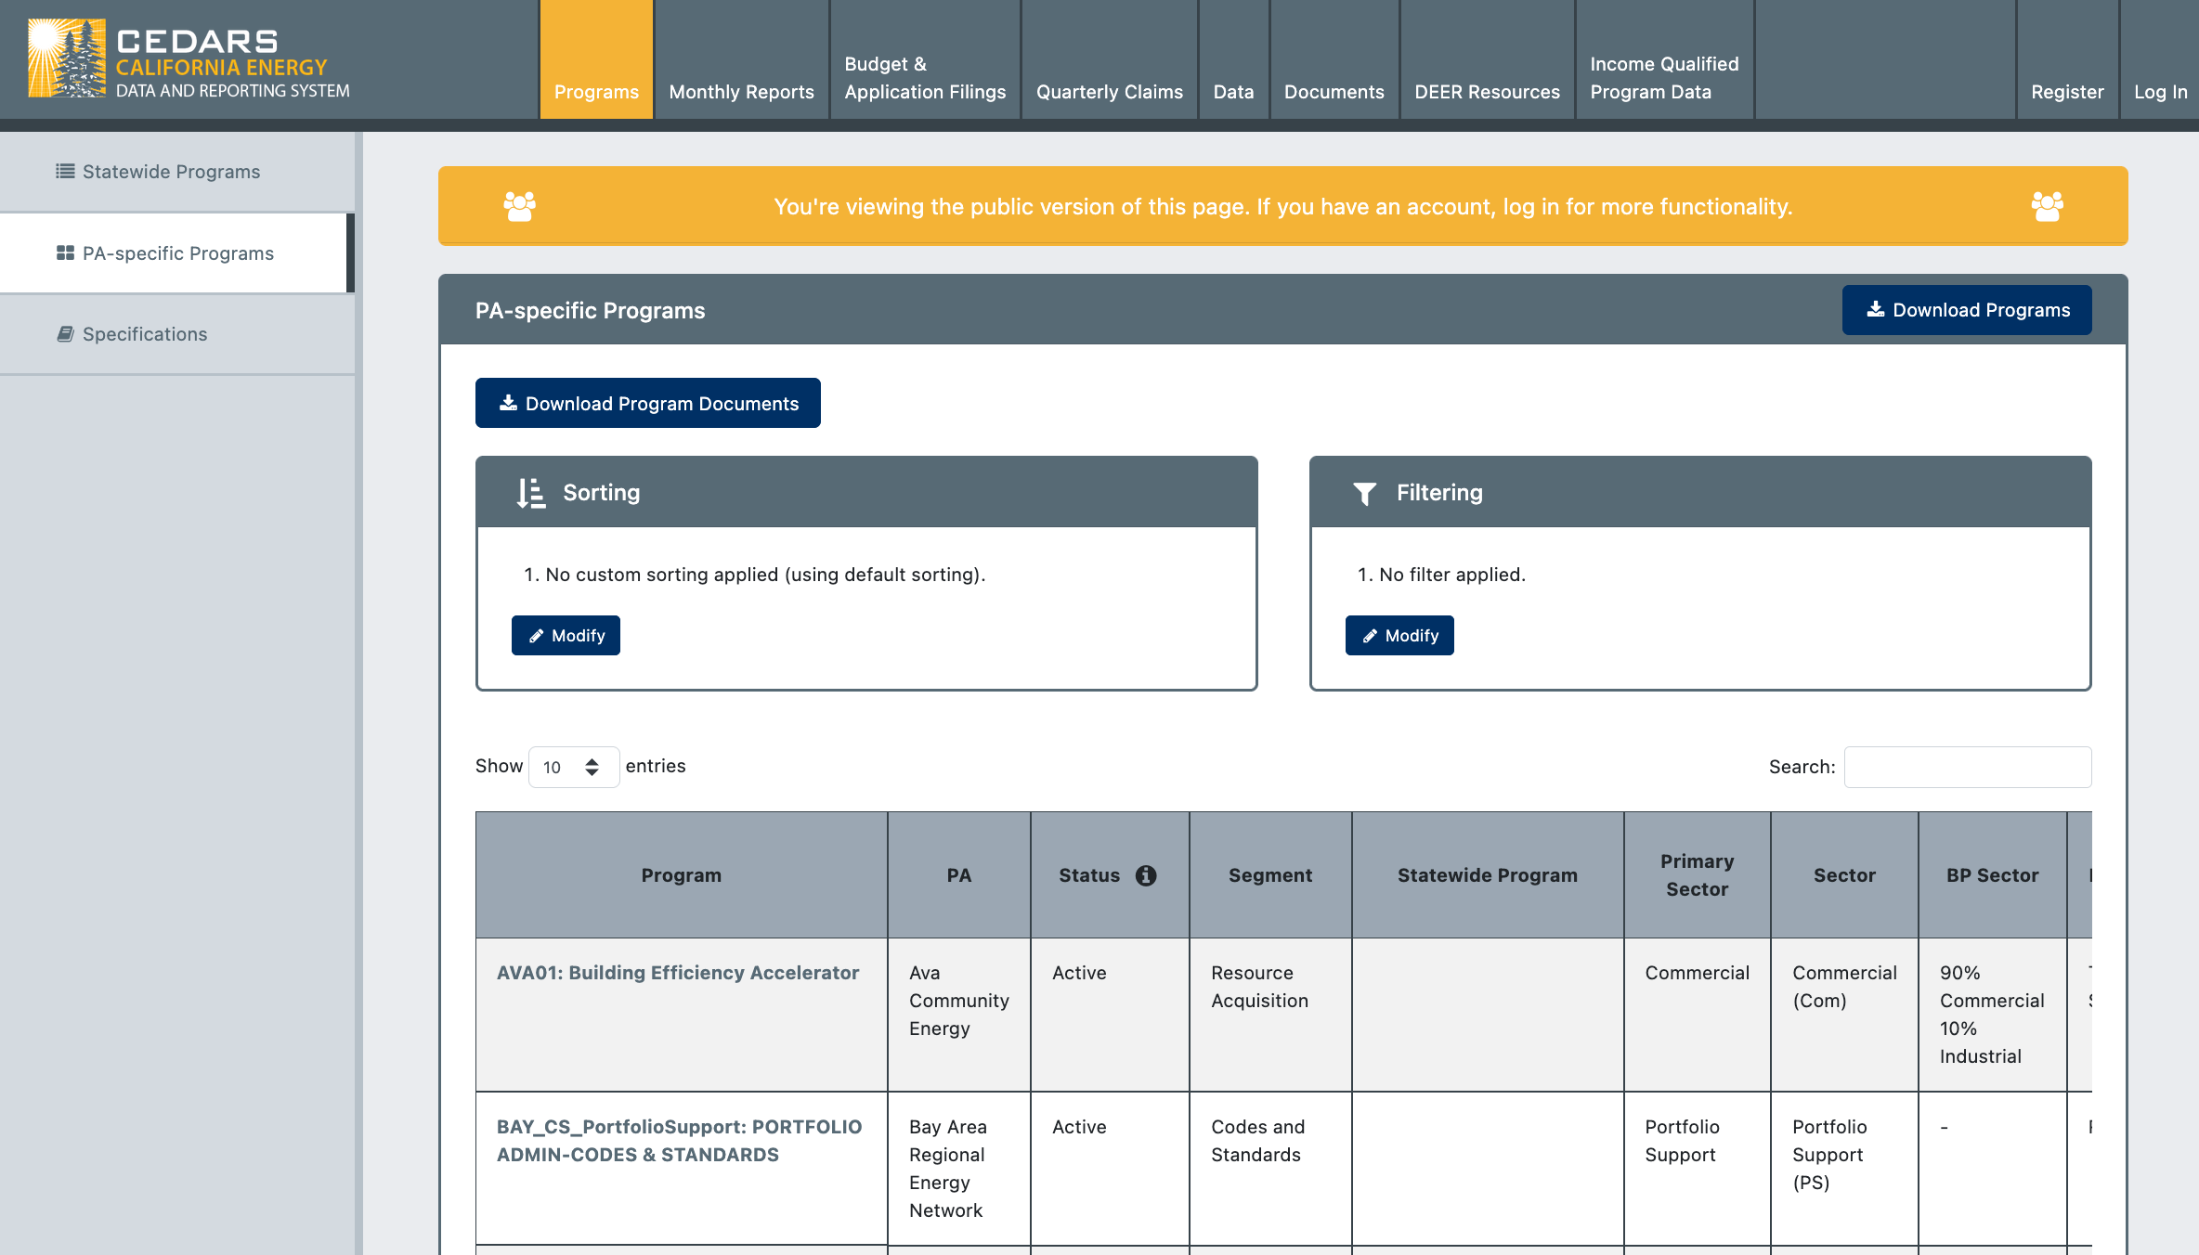This screenshot has width=2199, height=1255.
Task: Click '90% Commercial 10% Industrial' cell
Action: click(1992, 1015)
